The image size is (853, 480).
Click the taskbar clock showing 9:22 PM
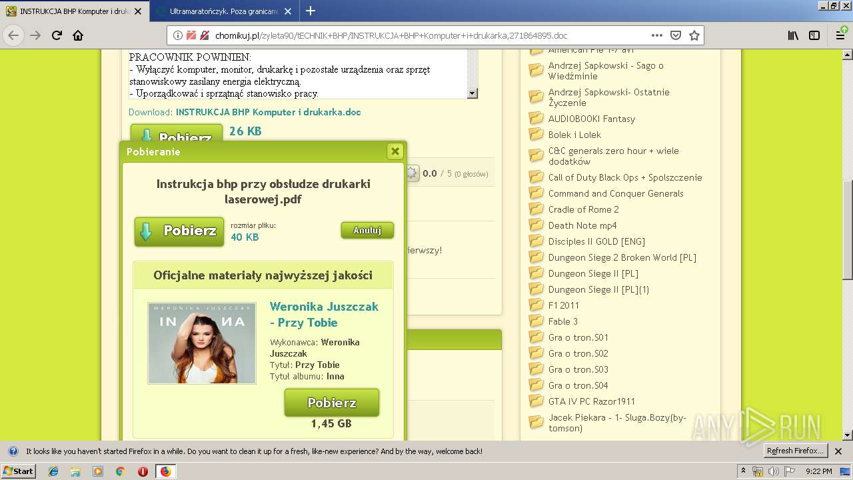819,471
